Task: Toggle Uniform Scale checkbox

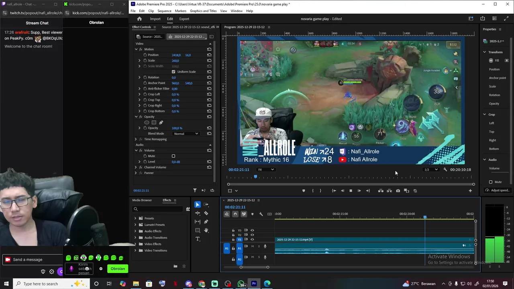Action: [x=173, y=72]
